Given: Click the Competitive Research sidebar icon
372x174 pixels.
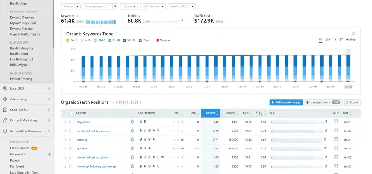Looking at the screenshot, I should 5,131.
